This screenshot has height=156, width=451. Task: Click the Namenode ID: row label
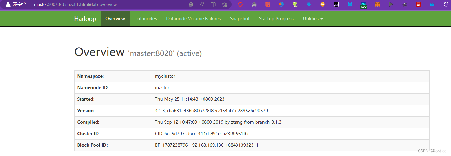coord(93,88)
